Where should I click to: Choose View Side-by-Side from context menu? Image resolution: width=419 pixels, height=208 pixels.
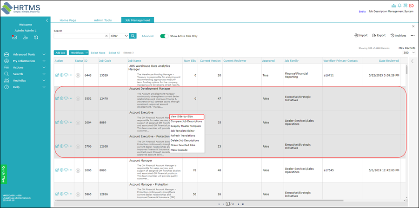pos(187,117)
